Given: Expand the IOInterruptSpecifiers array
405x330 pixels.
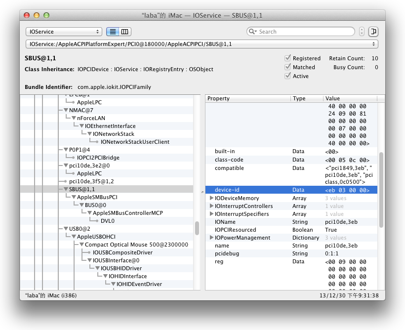Looking at the screenshot, I should coord(211,214).
